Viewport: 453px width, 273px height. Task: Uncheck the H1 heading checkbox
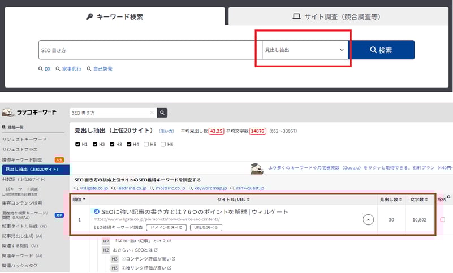tap(77, 144)
